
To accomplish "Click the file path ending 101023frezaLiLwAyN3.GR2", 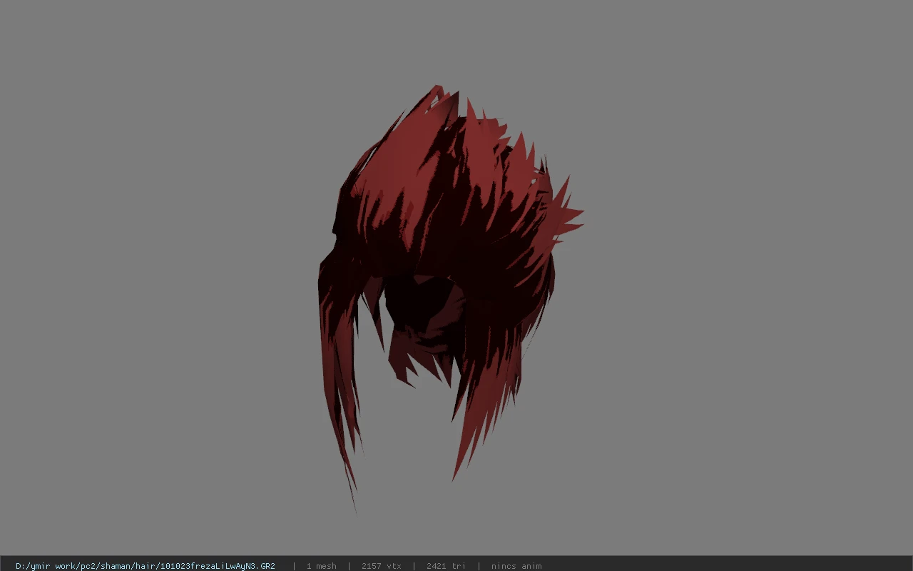I will pos(146,566).
